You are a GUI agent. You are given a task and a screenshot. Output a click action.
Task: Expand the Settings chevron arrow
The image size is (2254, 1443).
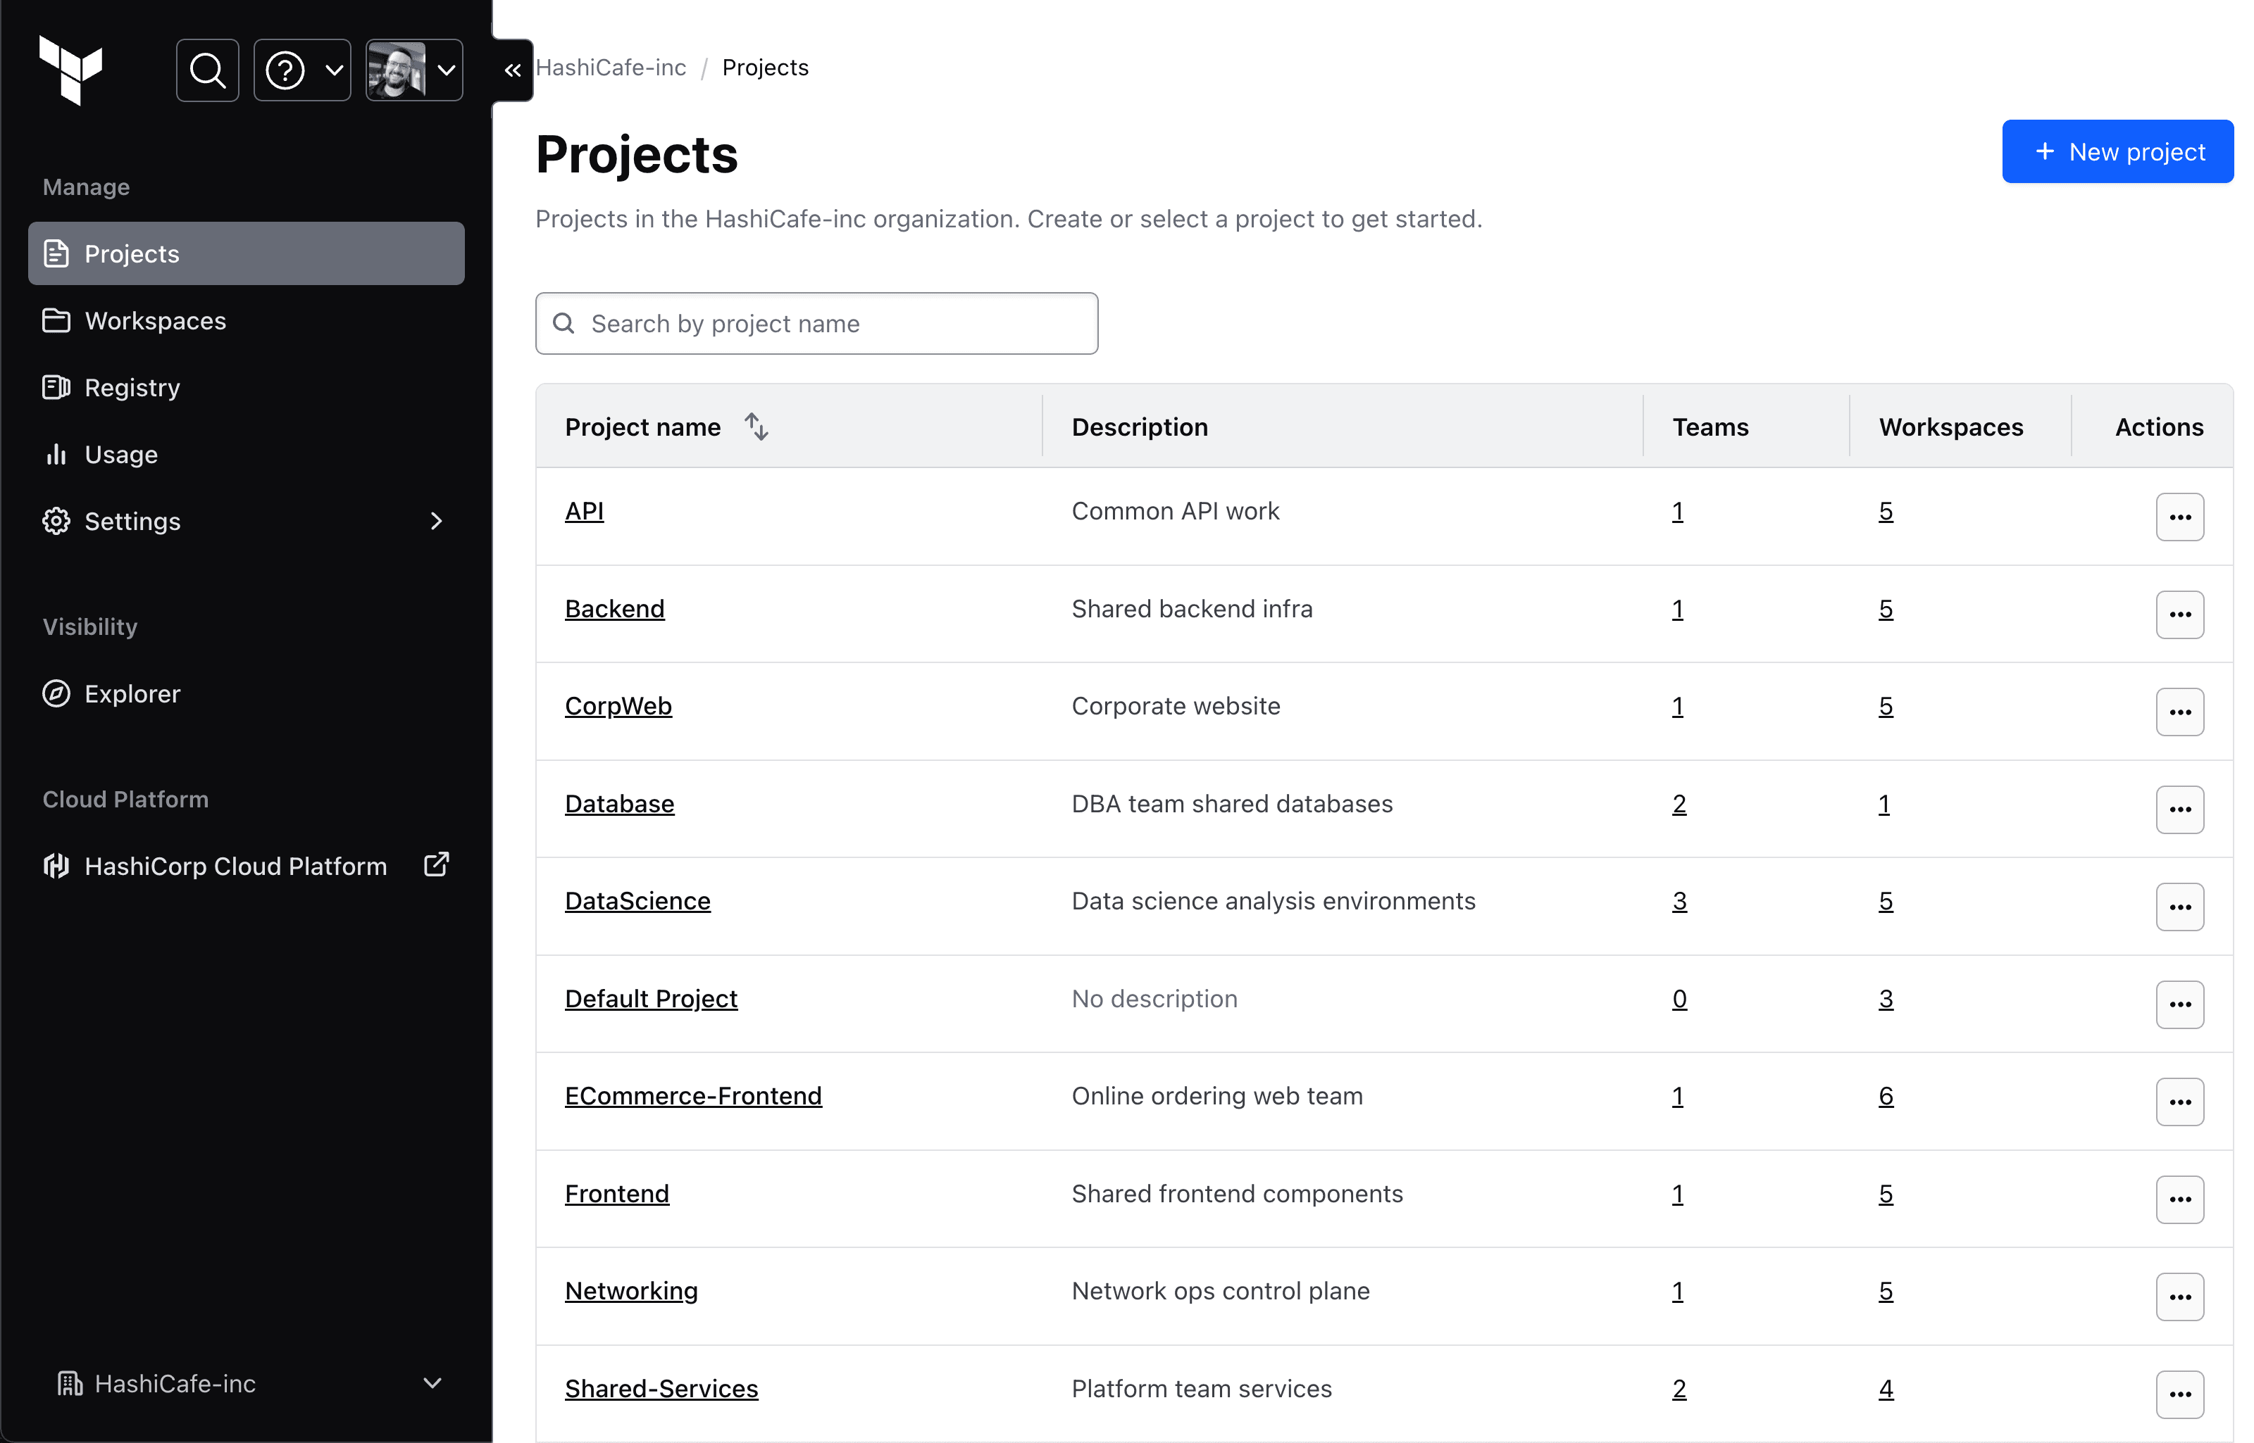click(x=436, y=521)
